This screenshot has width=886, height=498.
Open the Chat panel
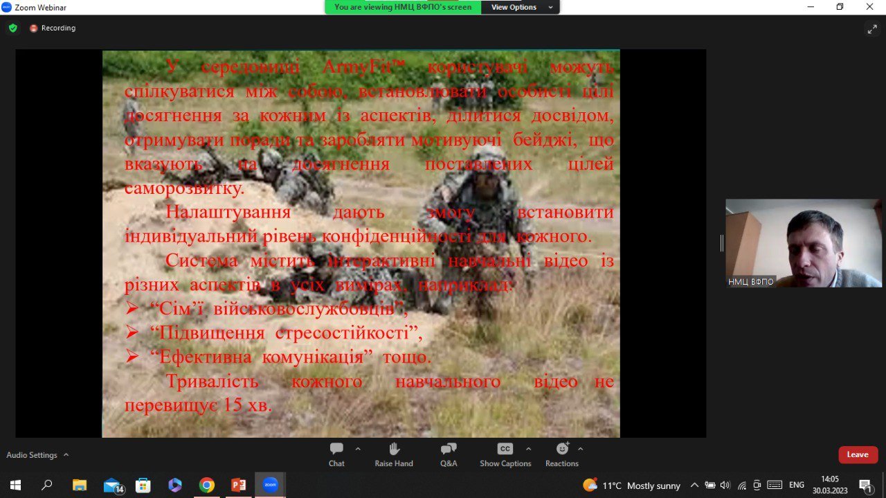click(336, 454)
